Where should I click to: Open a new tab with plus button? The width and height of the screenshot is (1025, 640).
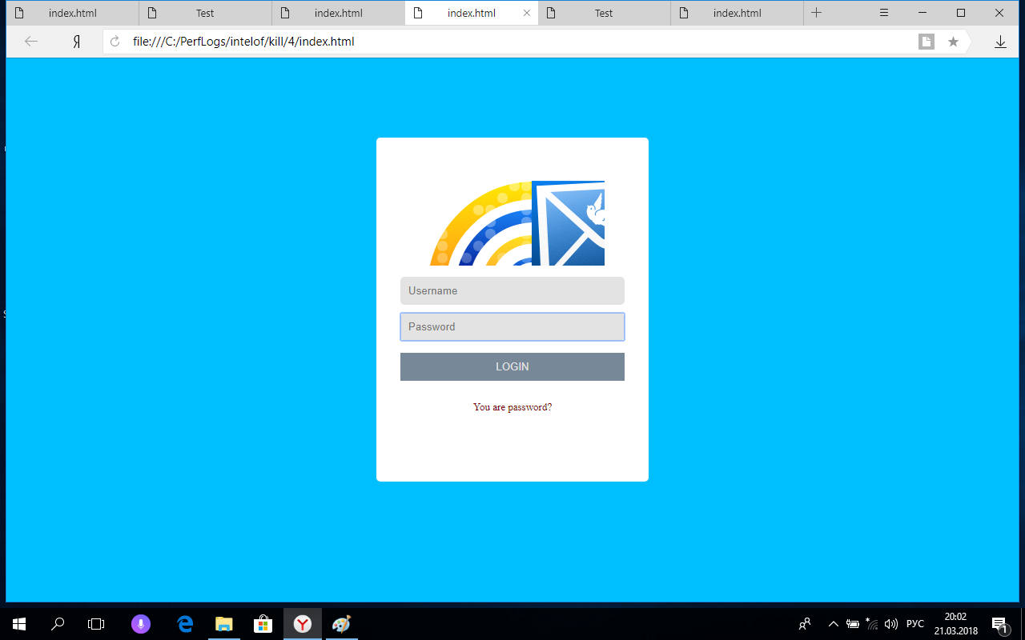(x=816, y=13)
